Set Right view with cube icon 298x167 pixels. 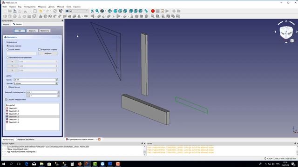pos(125,11)
